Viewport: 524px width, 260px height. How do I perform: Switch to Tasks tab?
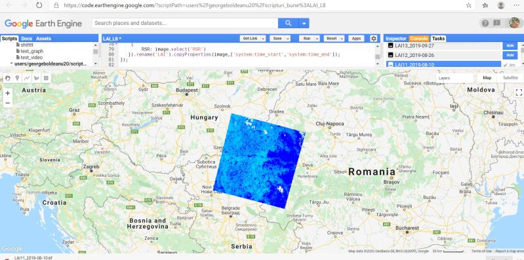click(x=438, y=39)
